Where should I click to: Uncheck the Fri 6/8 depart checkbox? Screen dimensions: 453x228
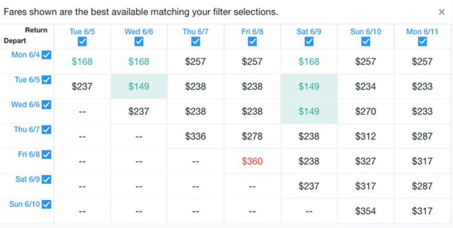pyautogui.click(x=47, y=154)
